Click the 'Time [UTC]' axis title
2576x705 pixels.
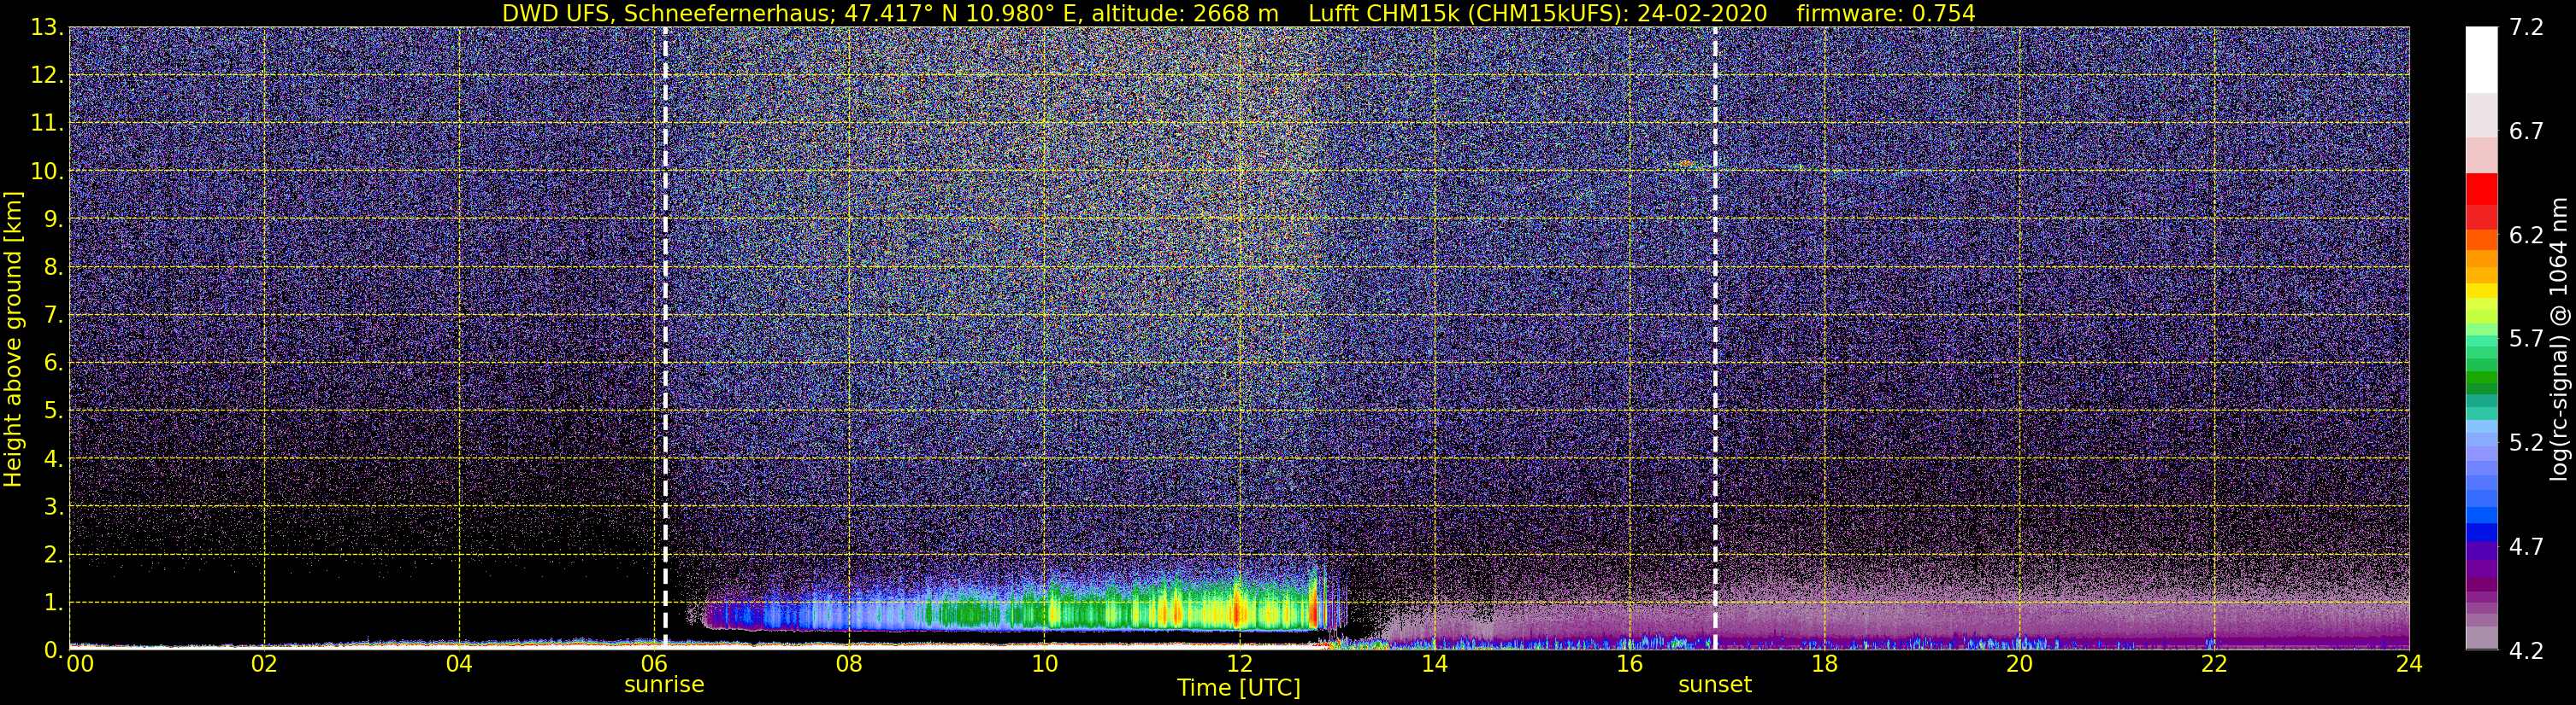pyautogui.click(x=1239, y=688)
